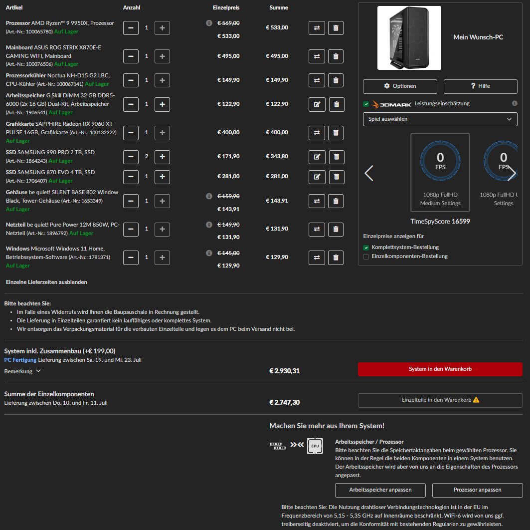Toggle the 3DMark Leistungseinschätzung checkbox
The image size is (530, 530).
click(x=366, y=104)
